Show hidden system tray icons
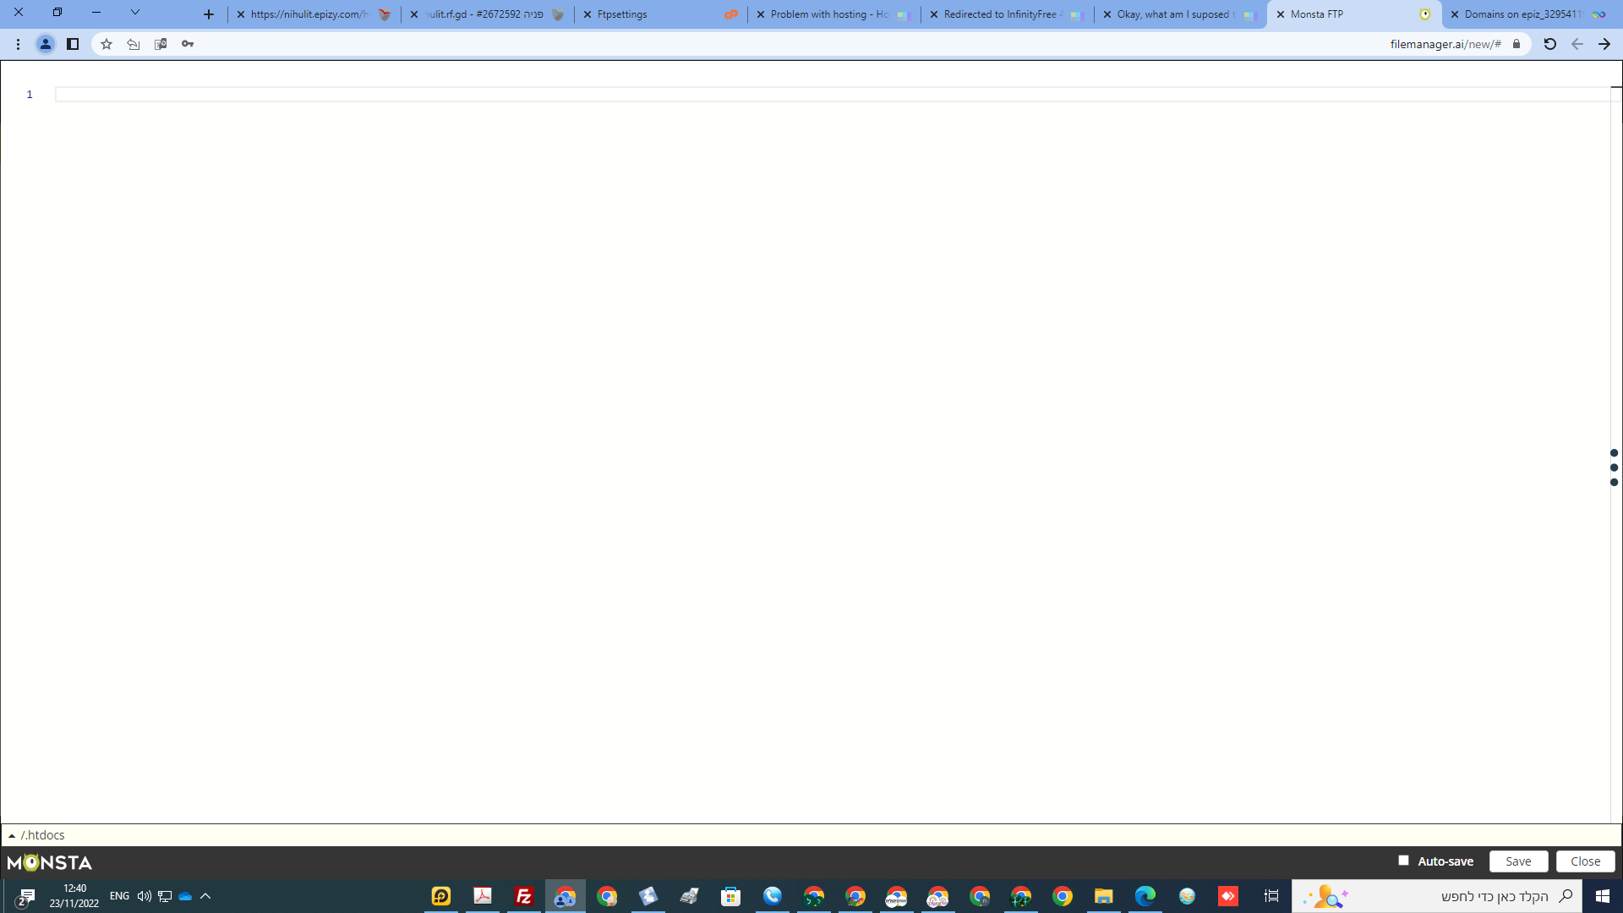 coord(205,896)
